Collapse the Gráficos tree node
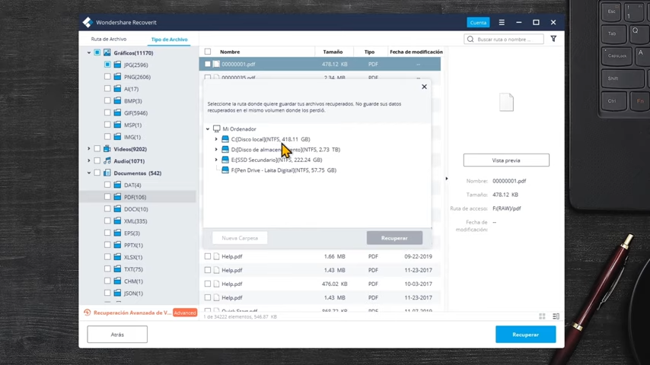The height and width of the screenshot is (365, 650). click(89, 52)
